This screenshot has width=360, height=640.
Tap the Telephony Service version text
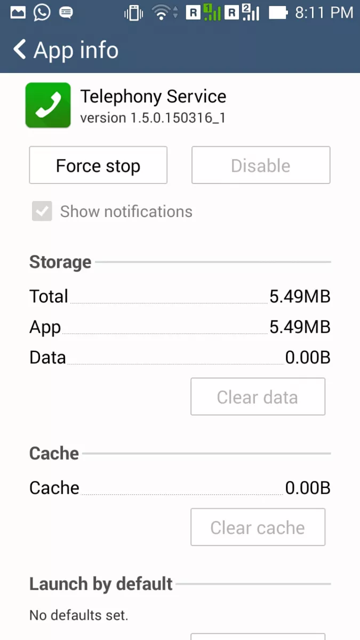pyautogui.click(x=153, y=118)
